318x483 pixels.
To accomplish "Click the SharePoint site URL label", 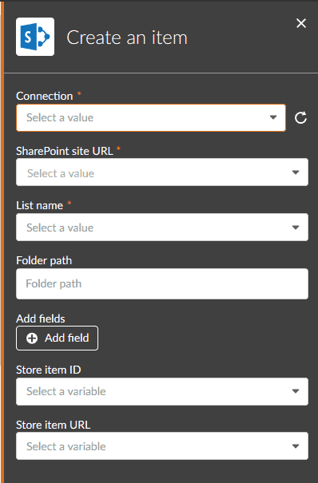I will coord(65,151).
